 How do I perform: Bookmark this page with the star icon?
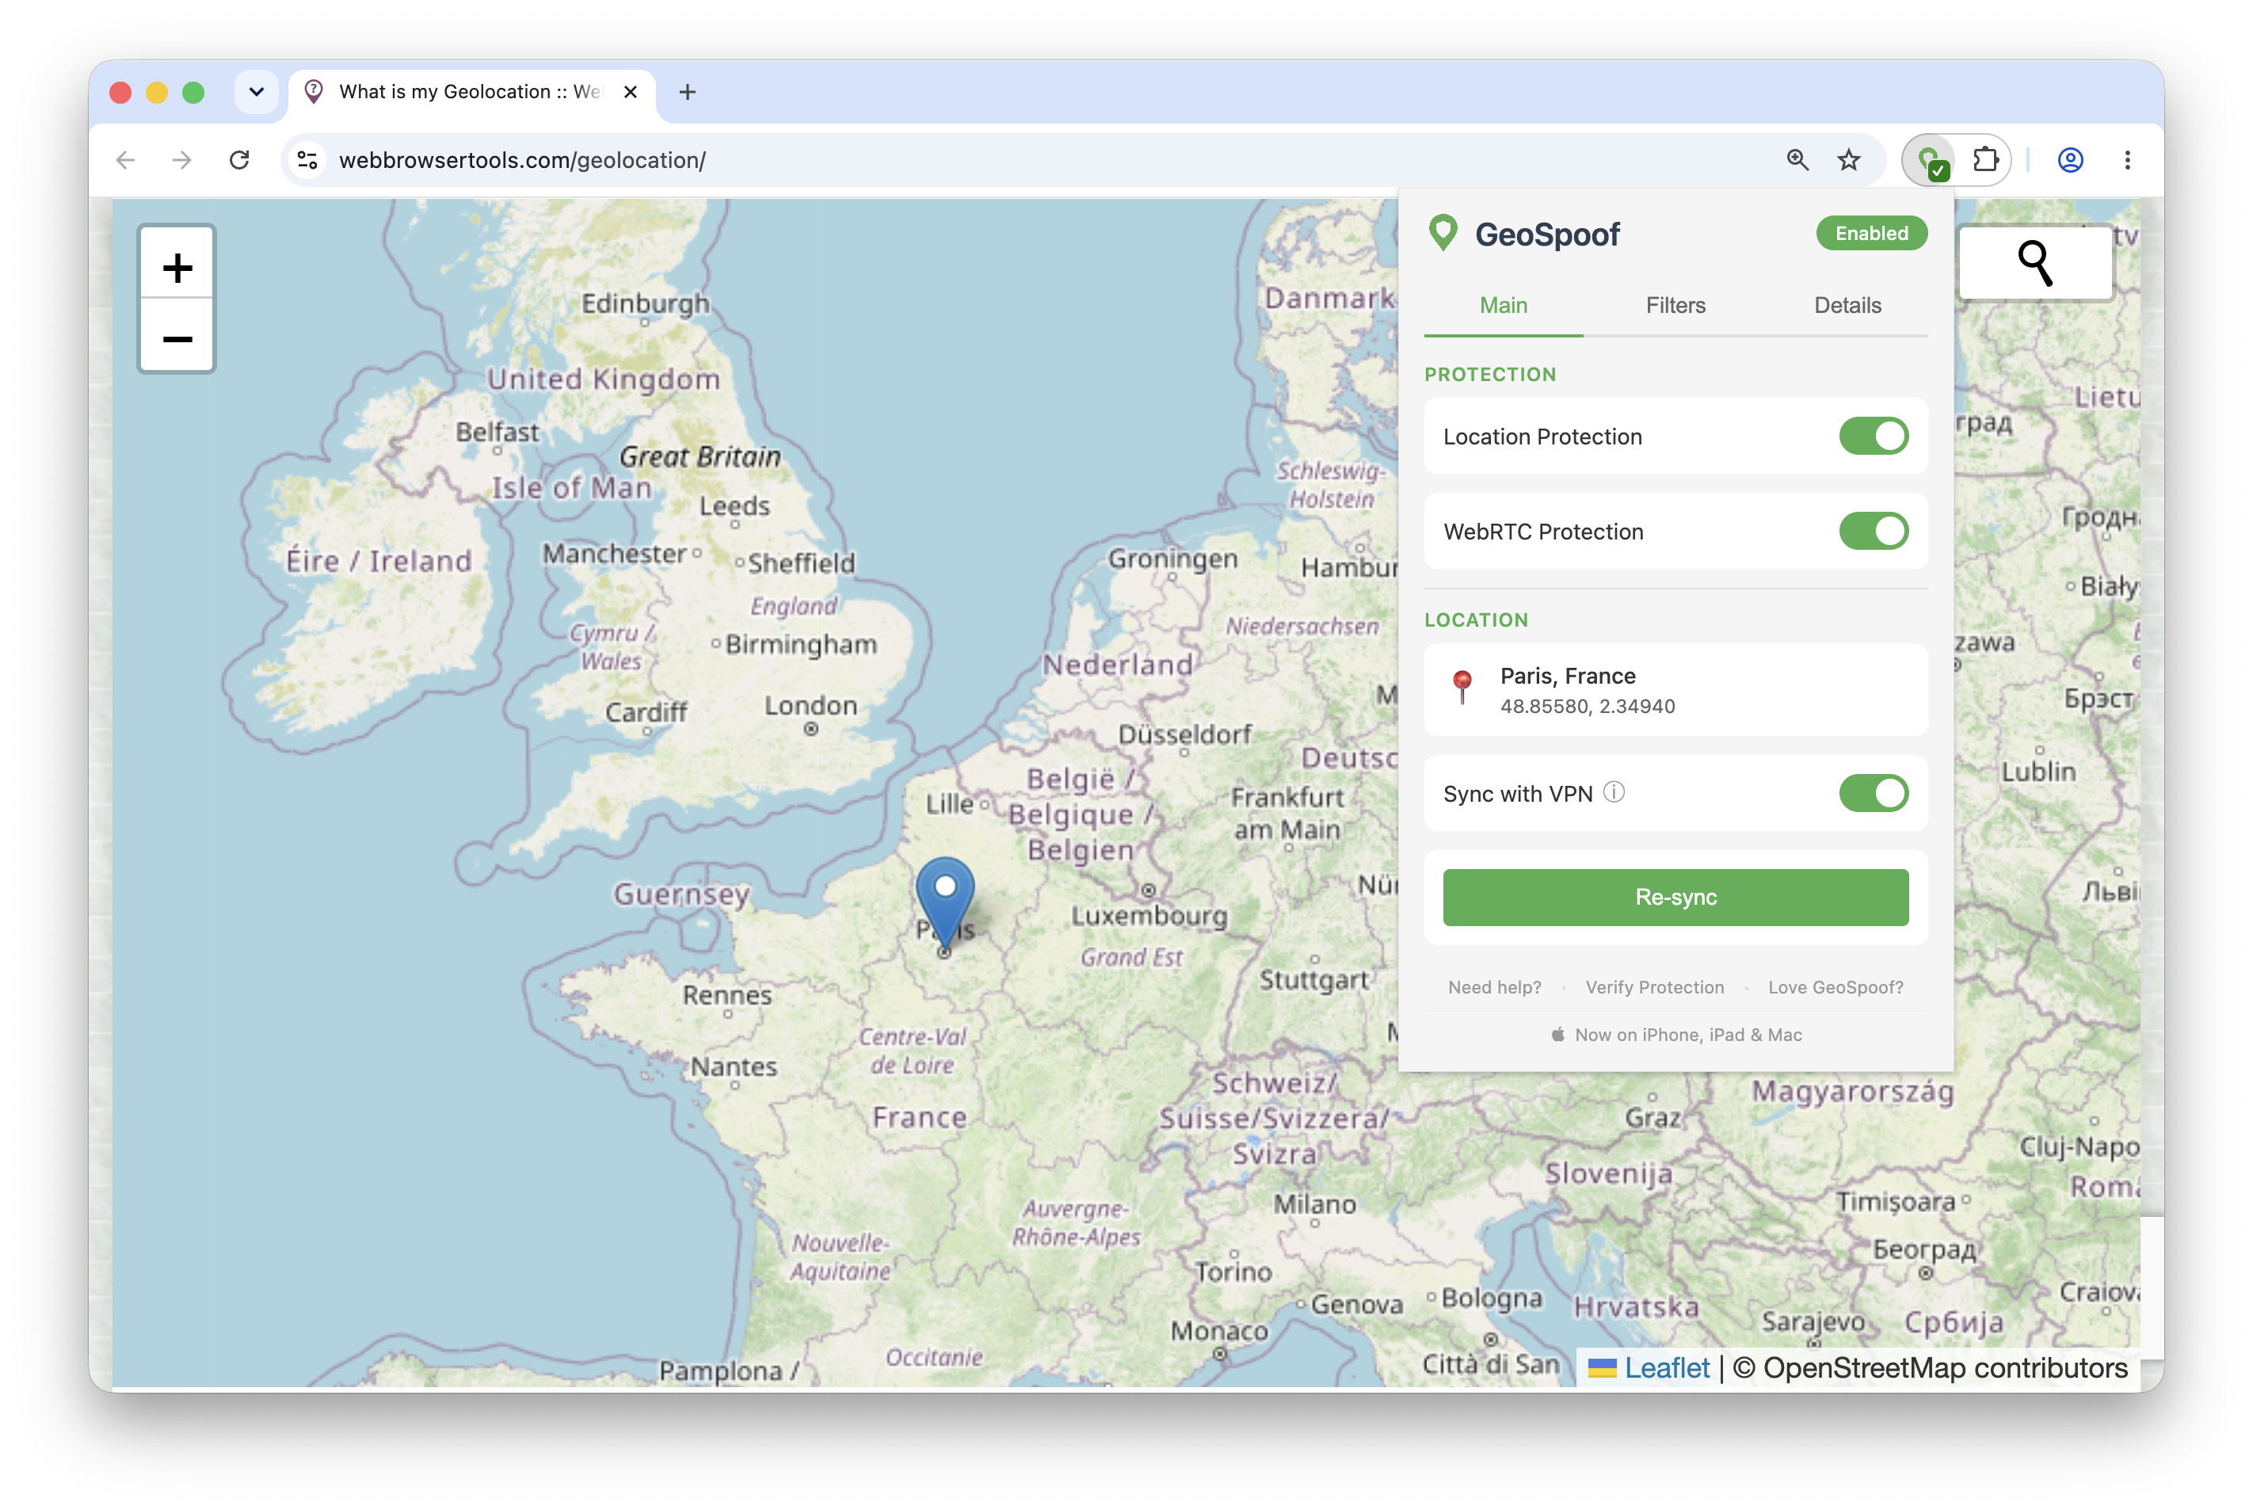click(1849, 160)
